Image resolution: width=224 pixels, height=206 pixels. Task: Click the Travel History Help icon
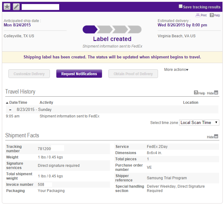(196, 92)
